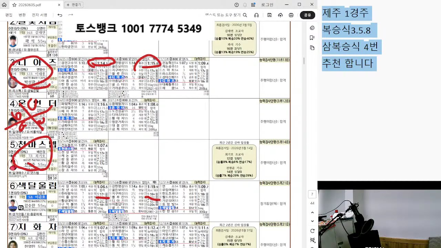Click the magnifier search icon
441x248 pixels.
click(245, 15)
